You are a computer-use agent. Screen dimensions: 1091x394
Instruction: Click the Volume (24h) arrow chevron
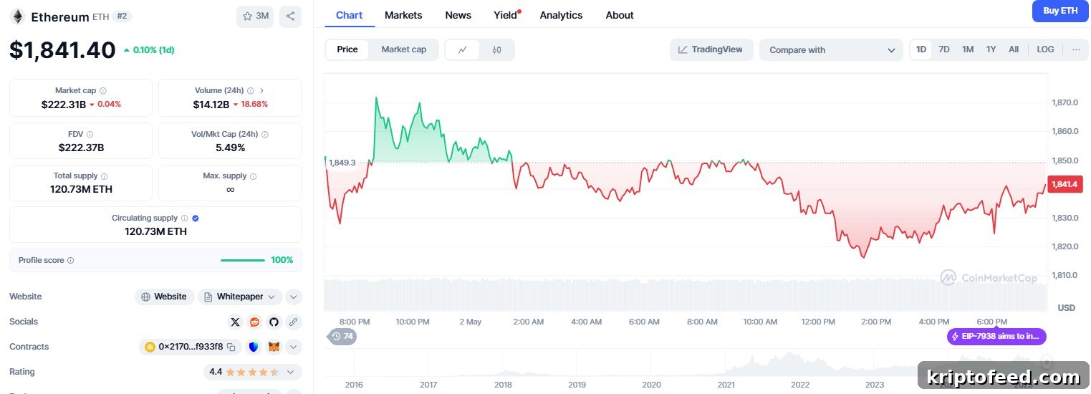[261, 91]
